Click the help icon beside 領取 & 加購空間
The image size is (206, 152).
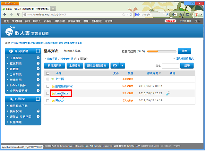[x=38, y=116]
